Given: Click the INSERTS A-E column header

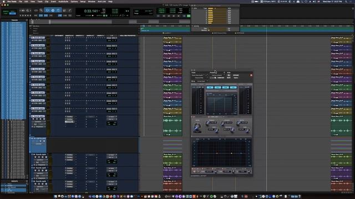Looking at the screenshot, I should tap(69, 35).
